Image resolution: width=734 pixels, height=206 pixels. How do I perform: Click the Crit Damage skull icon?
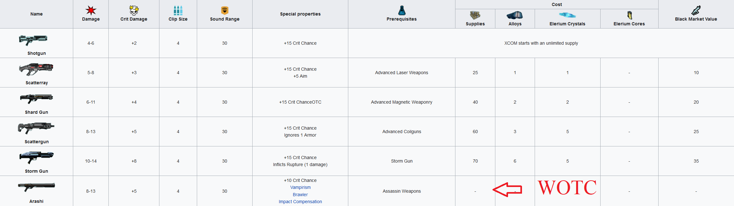pyautogui.click(x=134, y=10)
